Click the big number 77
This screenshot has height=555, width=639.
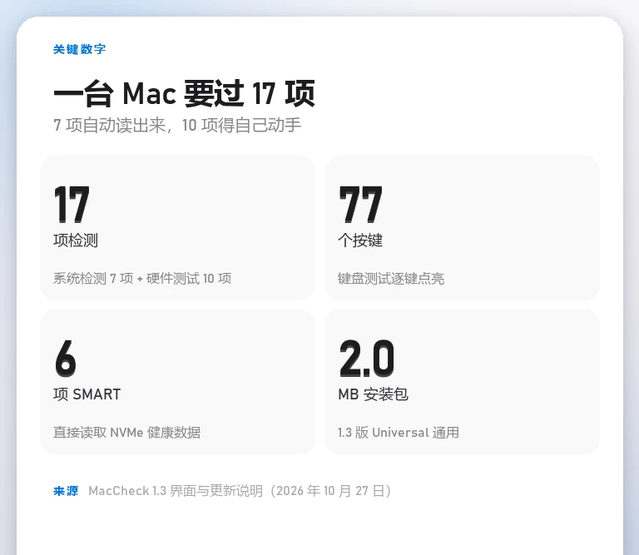tap(360, 204)
